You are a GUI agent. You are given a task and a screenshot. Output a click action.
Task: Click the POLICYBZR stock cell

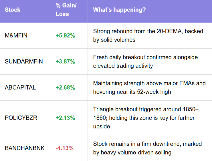(21, 118)
